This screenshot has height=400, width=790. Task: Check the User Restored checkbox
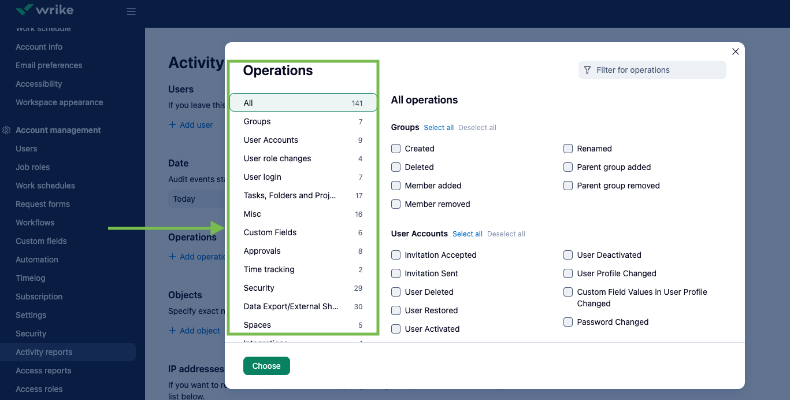point(396,310)
